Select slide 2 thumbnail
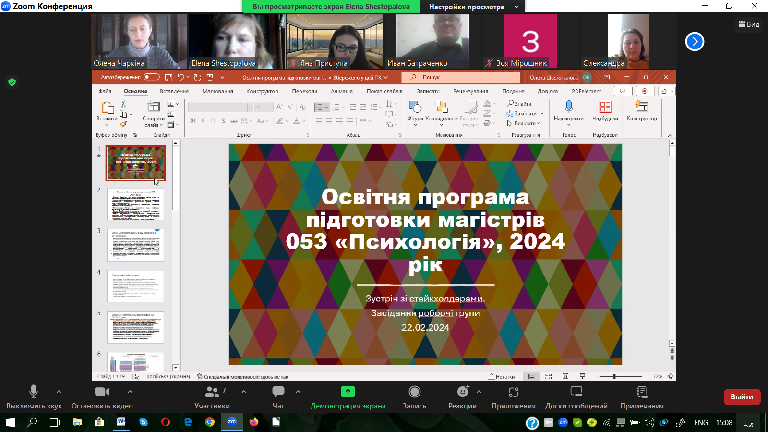This screenshot has width=768, height=432. [135, 204]
